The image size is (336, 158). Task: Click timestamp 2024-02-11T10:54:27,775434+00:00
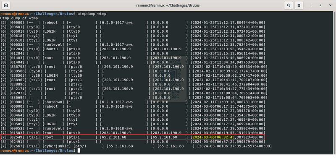point(230,89)
